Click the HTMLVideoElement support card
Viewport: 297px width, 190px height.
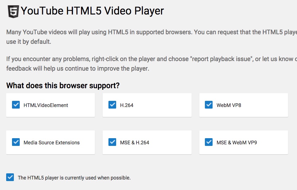50,105
